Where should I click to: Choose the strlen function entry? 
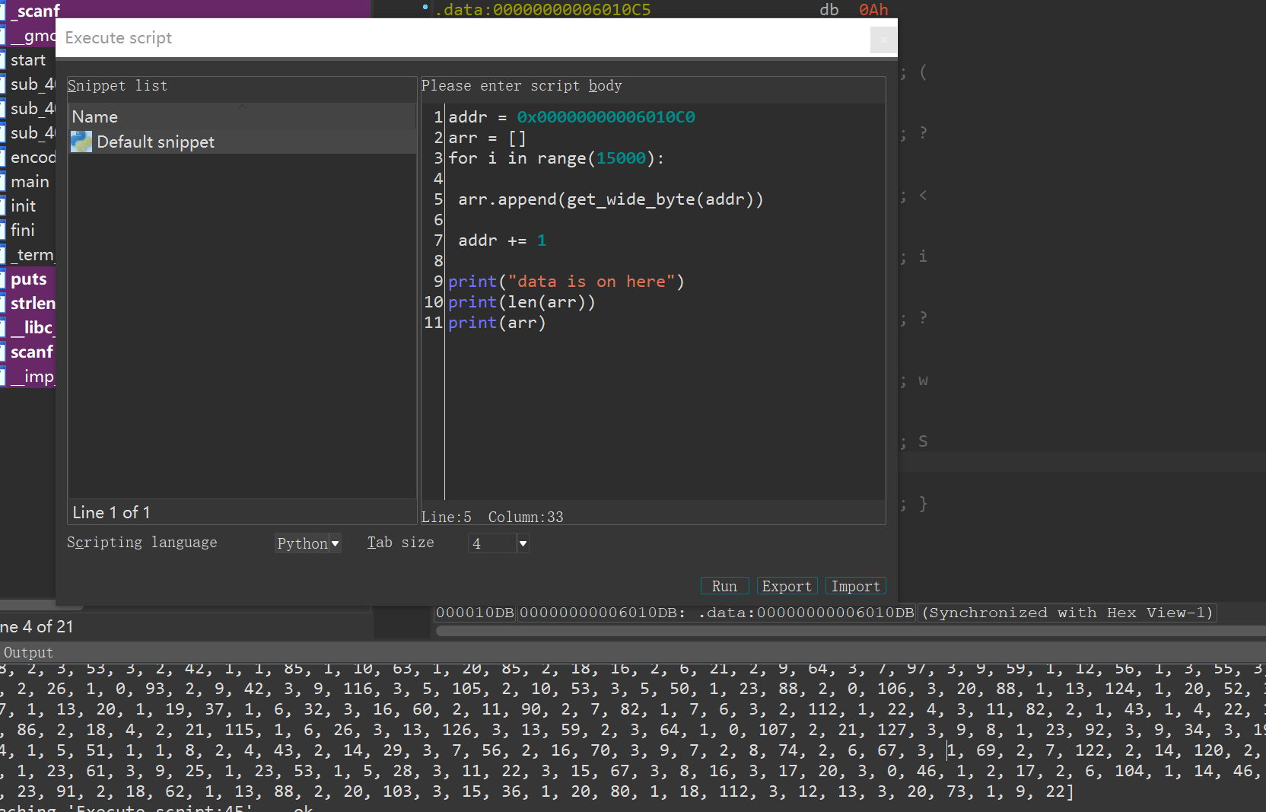point(33,304)
